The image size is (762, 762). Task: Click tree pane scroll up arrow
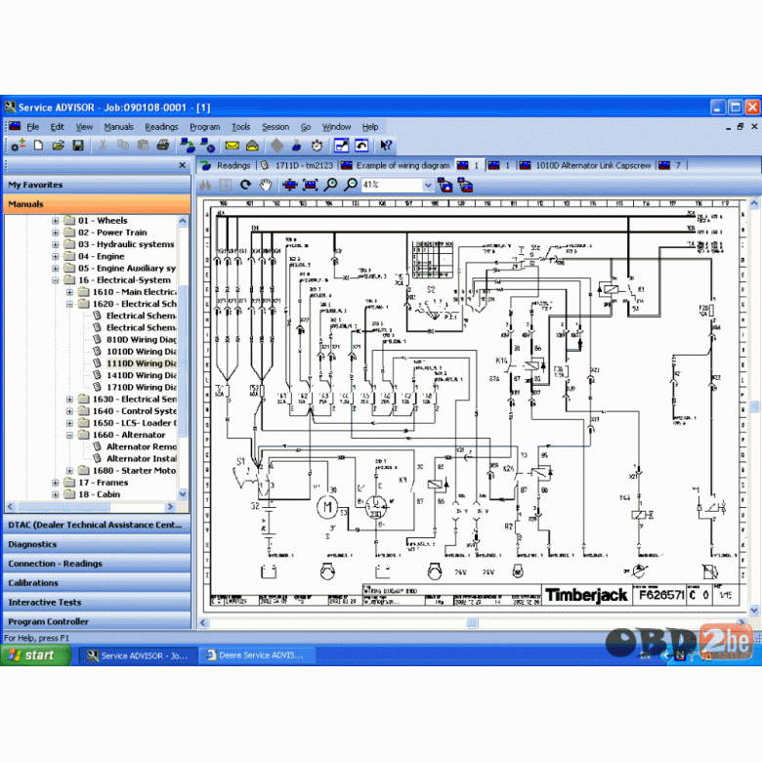point(183,221)
